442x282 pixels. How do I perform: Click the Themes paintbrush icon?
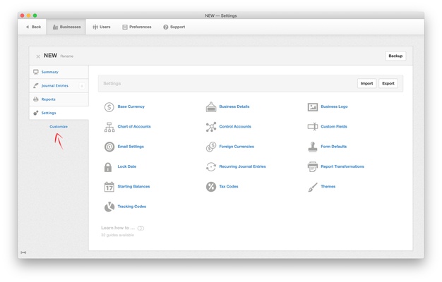pyautogui.click(x=313, y=187)
